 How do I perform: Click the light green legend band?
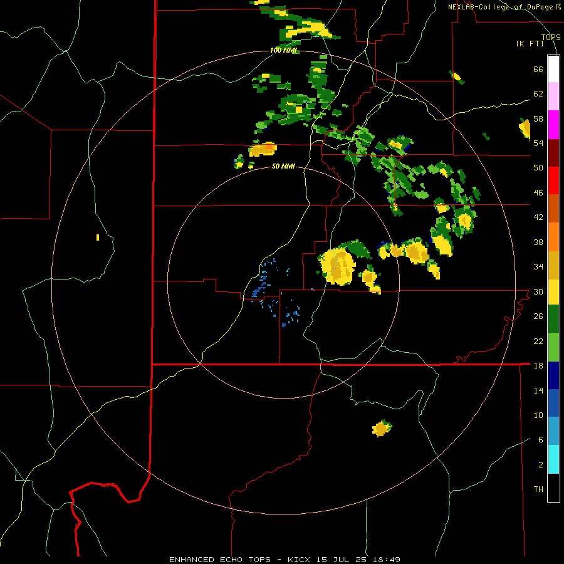tap(553, 347)
